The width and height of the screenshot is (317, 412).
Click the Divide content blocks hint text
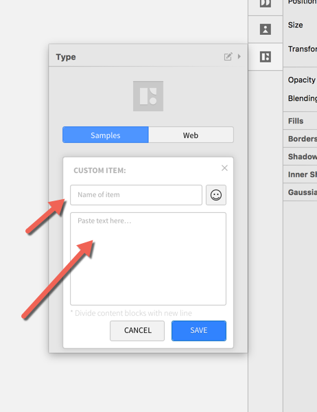pyautogui.click(x=131, y=313)
